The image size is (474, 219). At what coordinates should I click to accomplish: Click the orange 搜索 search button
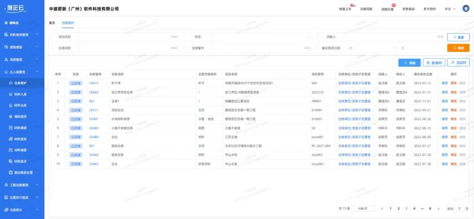[458, 48]
